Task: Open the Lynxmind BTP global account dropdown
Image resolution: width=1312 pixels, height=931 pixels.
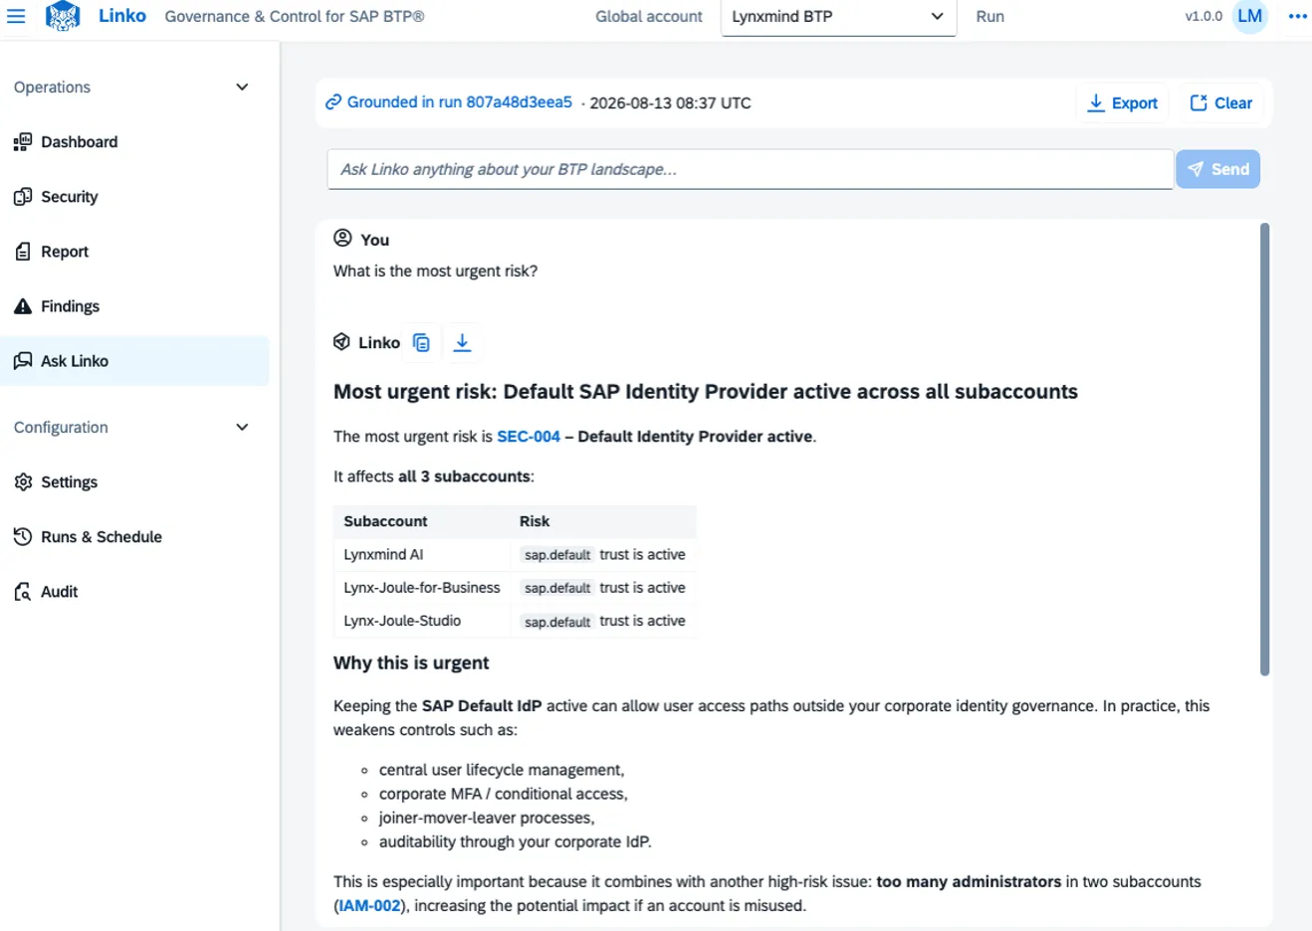Action: pos(838,17)
